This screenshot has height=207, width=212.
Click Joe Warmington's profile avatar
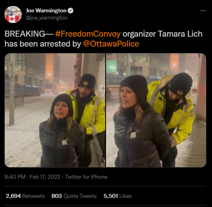(13, 14)
